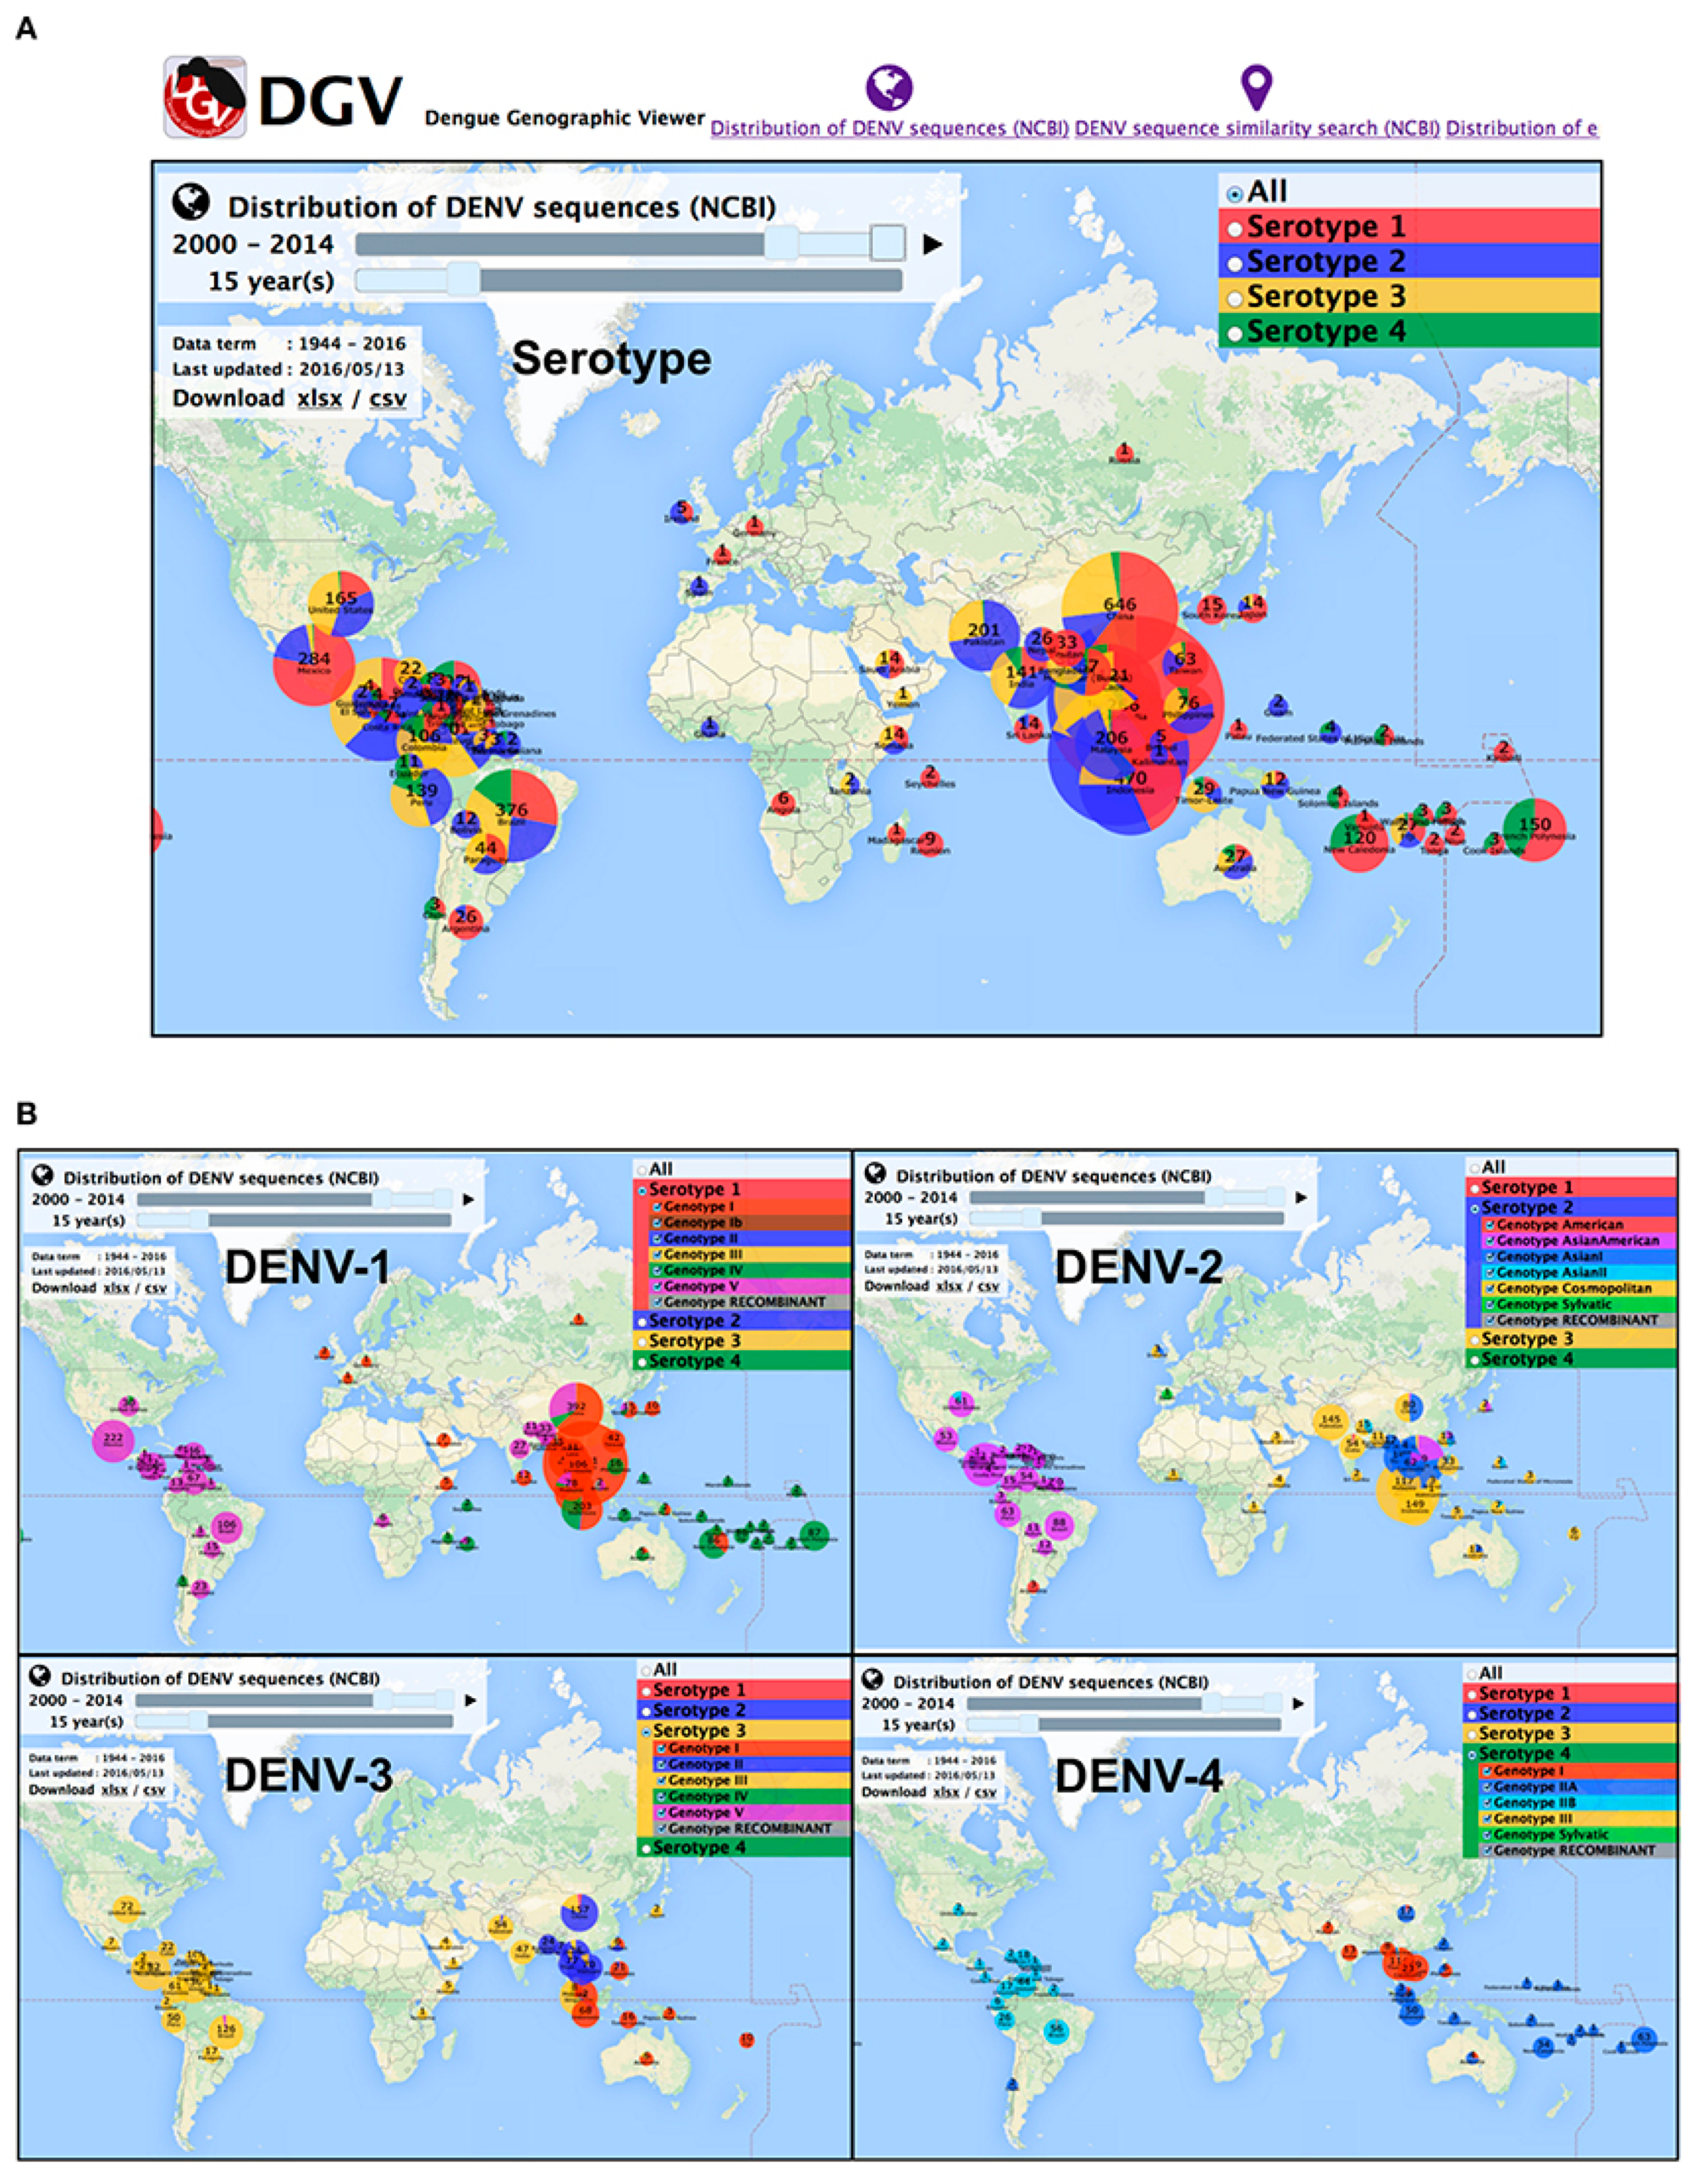Click the purple globe icon
The image size is (1696, 2184).
tap(889, 87)
